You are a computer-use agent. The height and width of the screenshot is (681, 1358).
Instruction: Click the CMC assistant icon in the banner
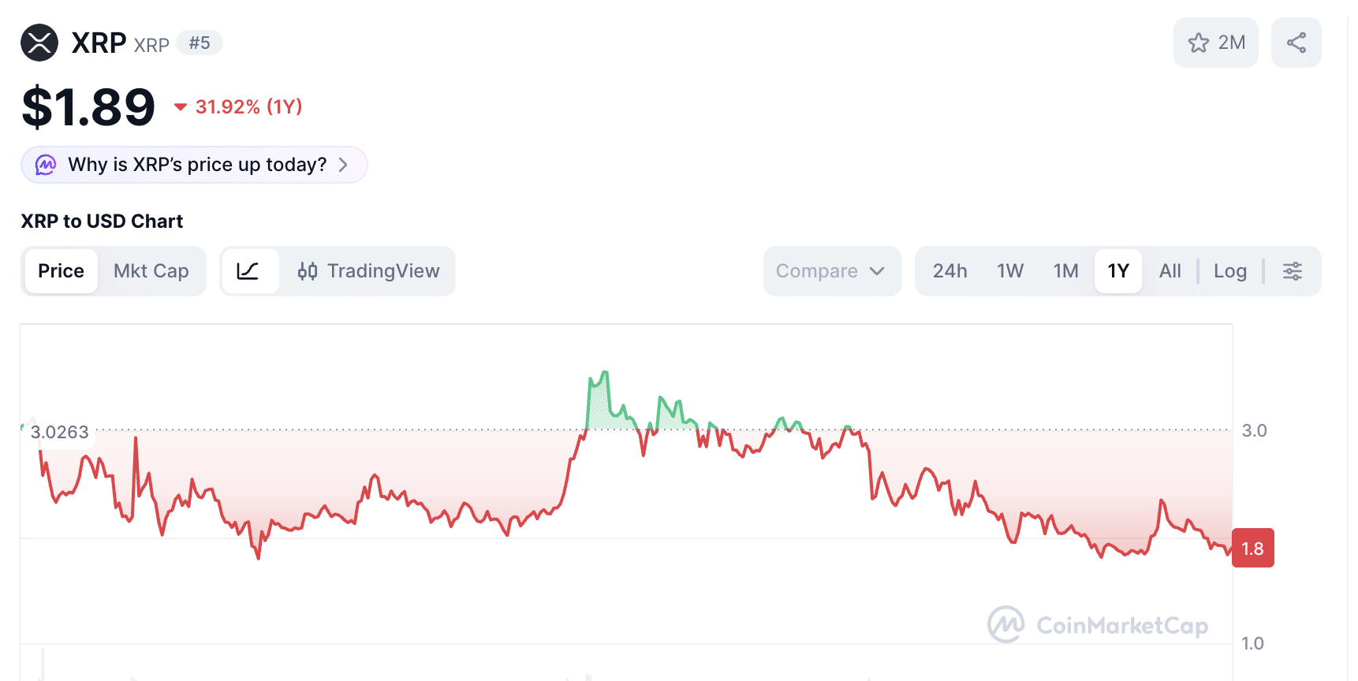click(45, 165)
